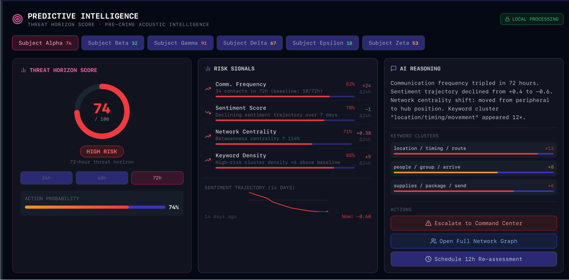
Task: Click the trend icon next to Network Centrality
Action: click(x=208, y=136)
